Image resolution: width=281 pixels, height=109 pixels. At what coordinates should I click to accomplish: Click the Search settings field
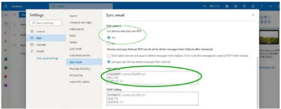coord(46,23)
